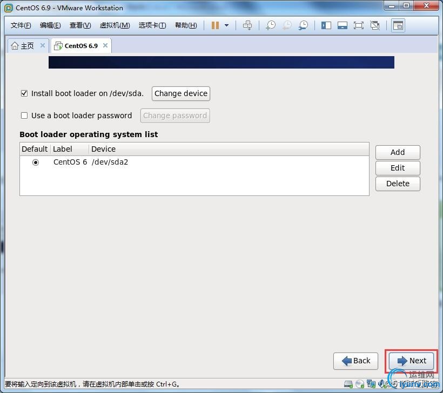Select the CentOS 6 label text
The width and height of the screenshot is (443, 393).
pos(70,162)
